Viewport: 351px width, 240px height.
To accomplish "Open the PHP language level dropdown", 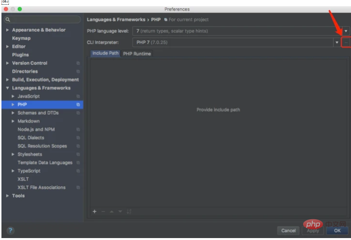I will click(346, 31).
